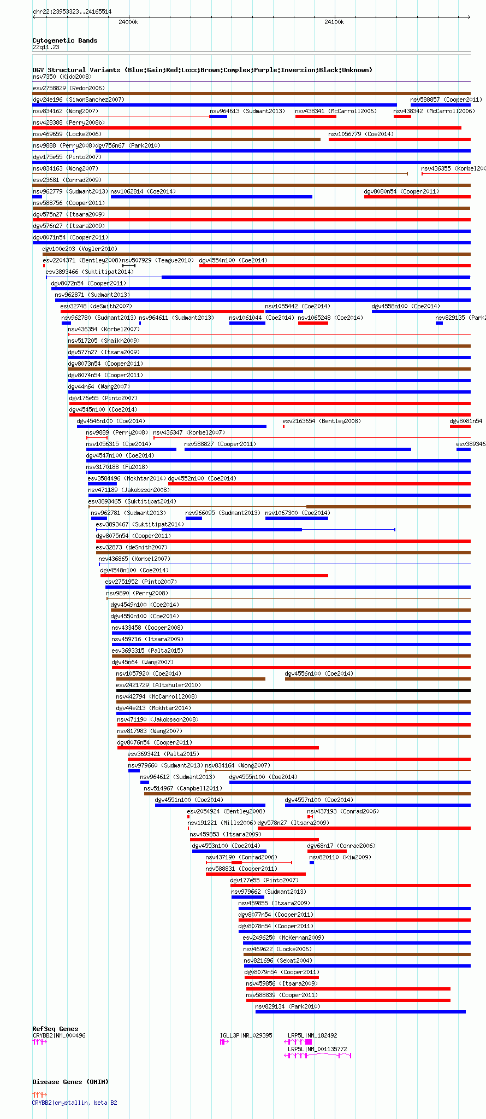Screen dimensions: 486x1119
Task: Click the esv3584496 (Mokhtar2014) blue bar
Action: tap(102, 484)
